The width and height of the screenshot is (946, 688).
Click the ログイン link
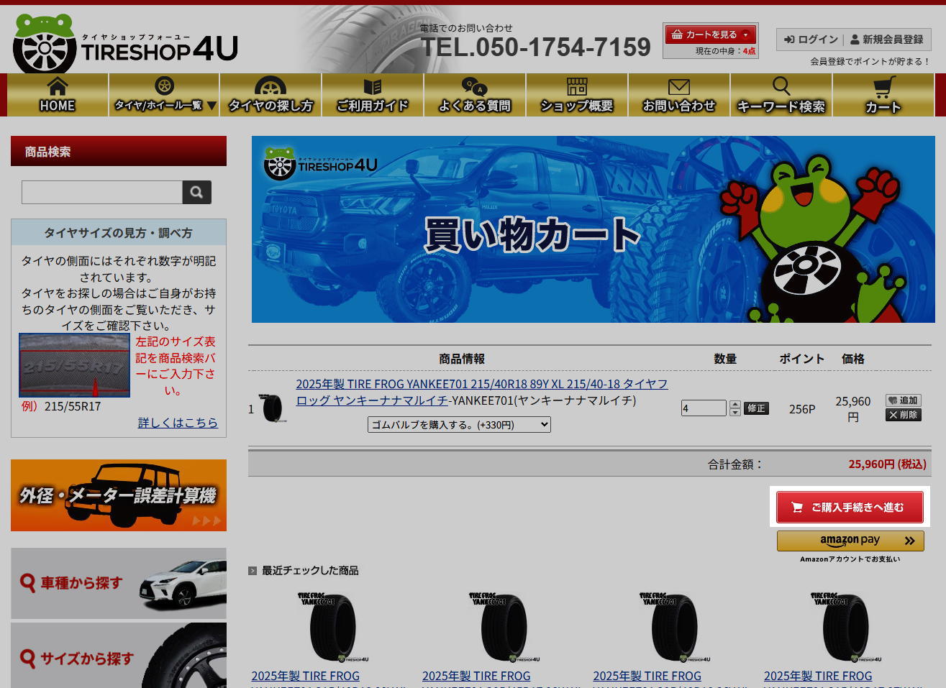811,40
